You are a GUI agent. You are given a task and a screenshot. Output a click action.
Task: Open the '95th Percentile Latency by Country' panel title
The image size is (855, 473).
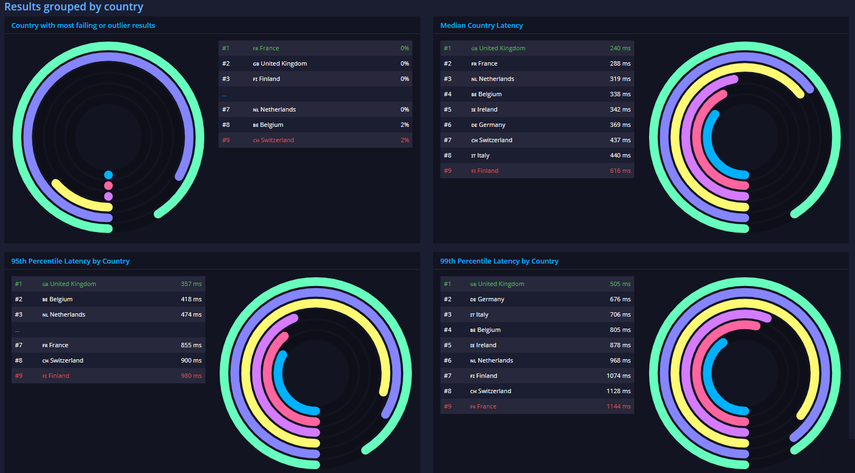(x=71, y=261)
